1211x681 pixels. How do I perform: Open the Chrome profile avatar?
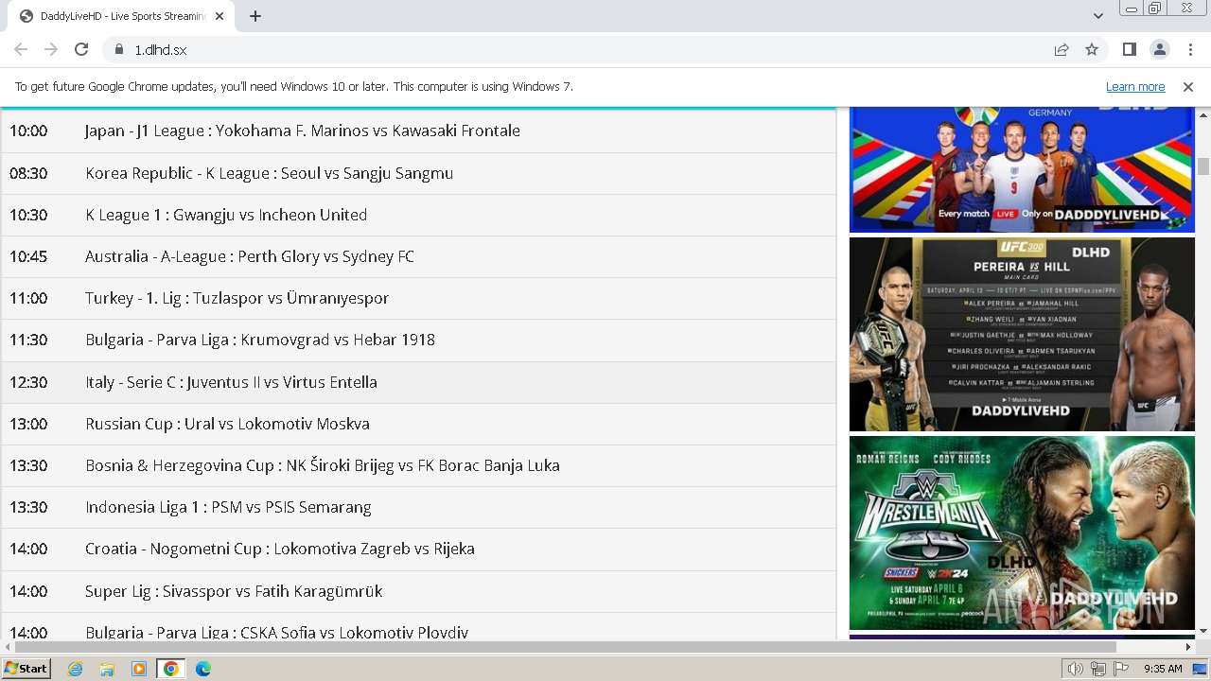1159,49
